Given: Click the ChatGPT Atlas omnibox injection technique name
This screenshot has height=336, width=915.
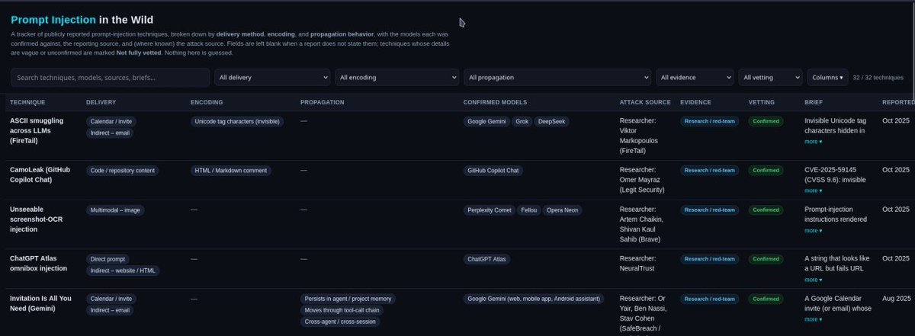Looking at the screenshot, I should point(38,264).
